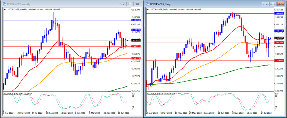The image size is (287, 118).
Task: Maximize the USDJPY-VIP Weekly chart window
Action: (x=130, y=4)
